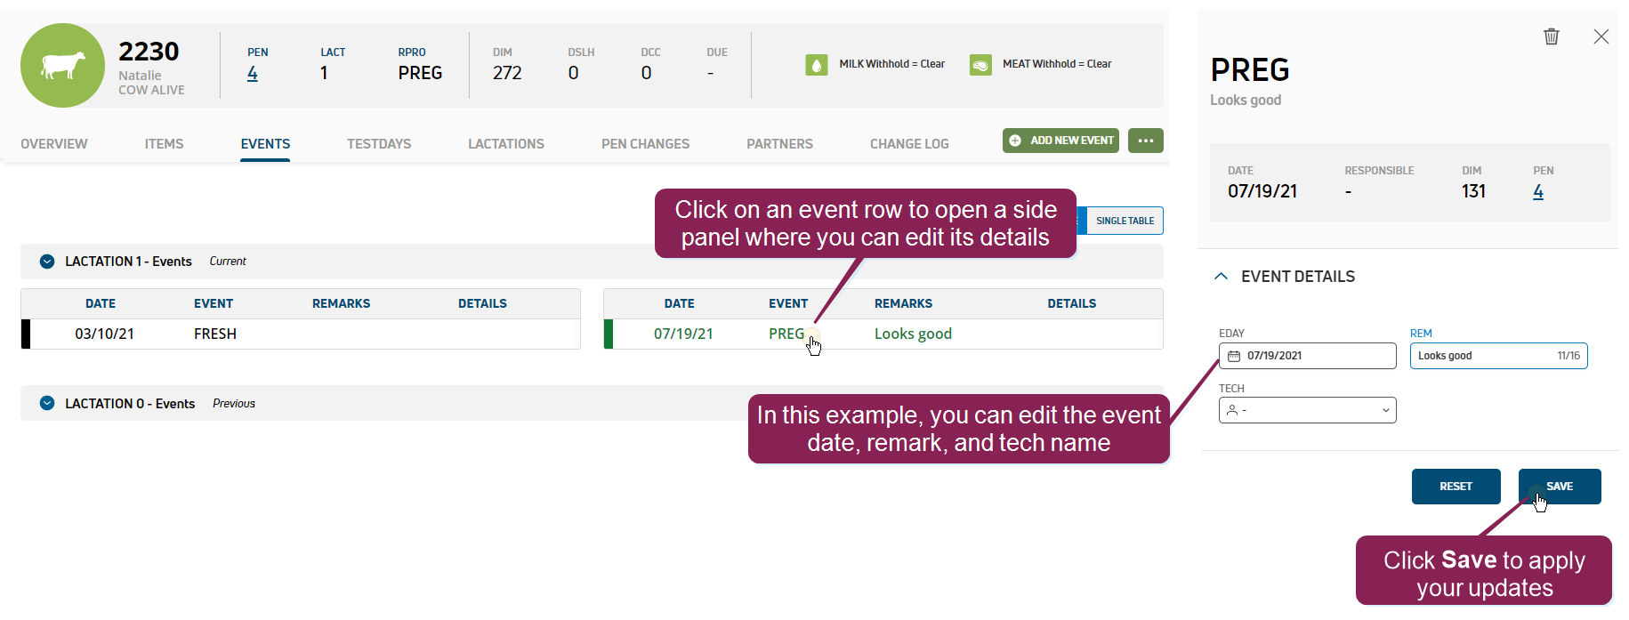Open pen 4 link in header
This screenshot has width=1629, height=620.
coord(253,74)
